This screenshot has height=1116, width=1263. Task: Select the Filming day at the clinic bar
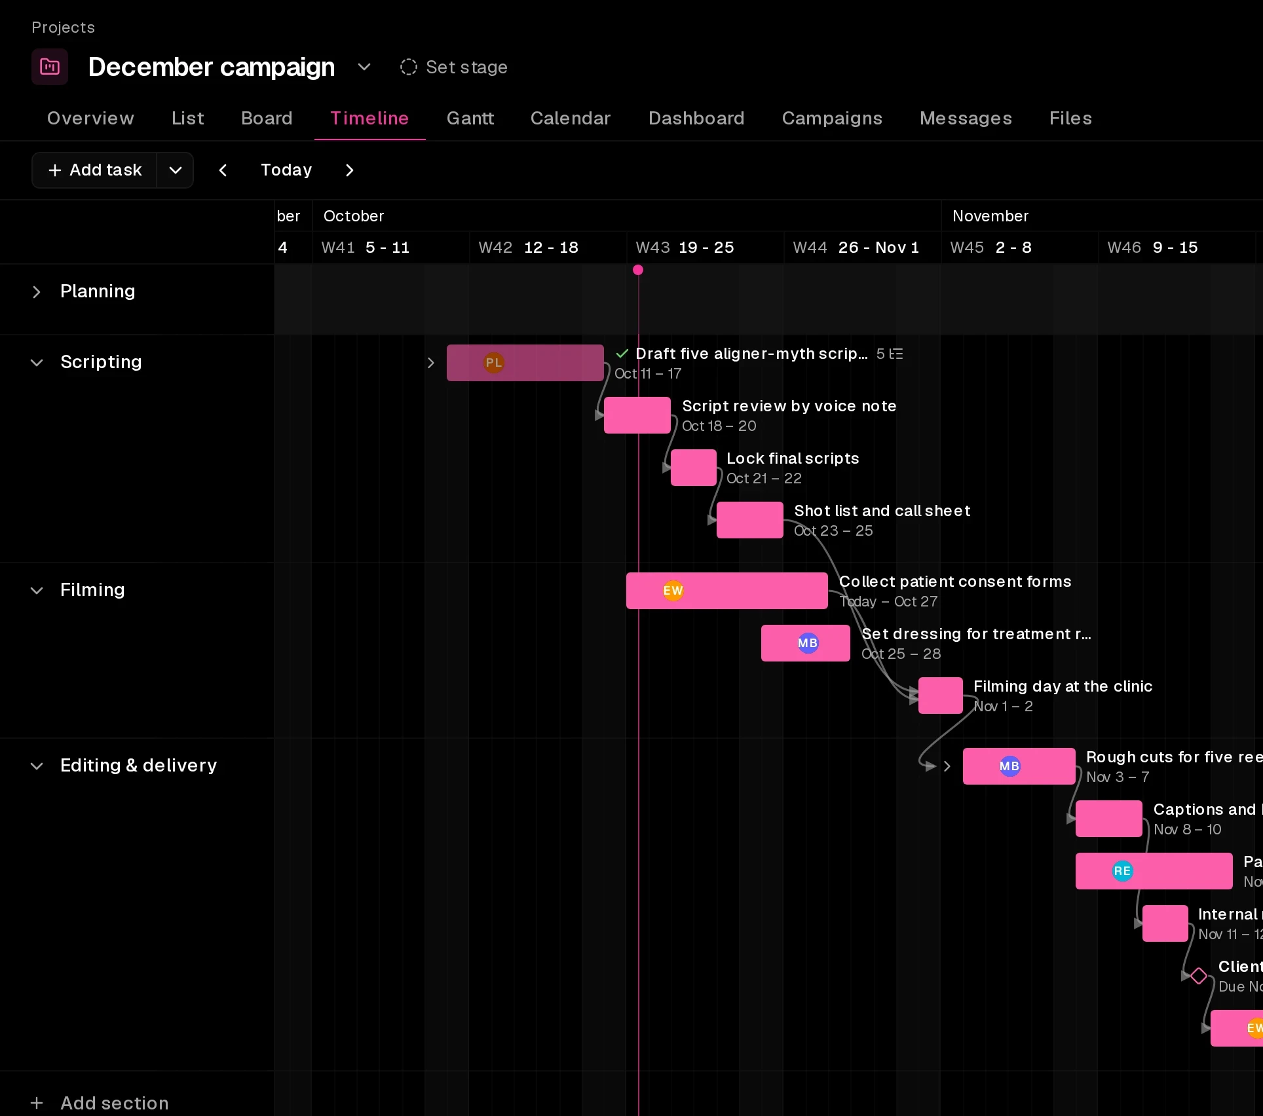coord(941,696)
